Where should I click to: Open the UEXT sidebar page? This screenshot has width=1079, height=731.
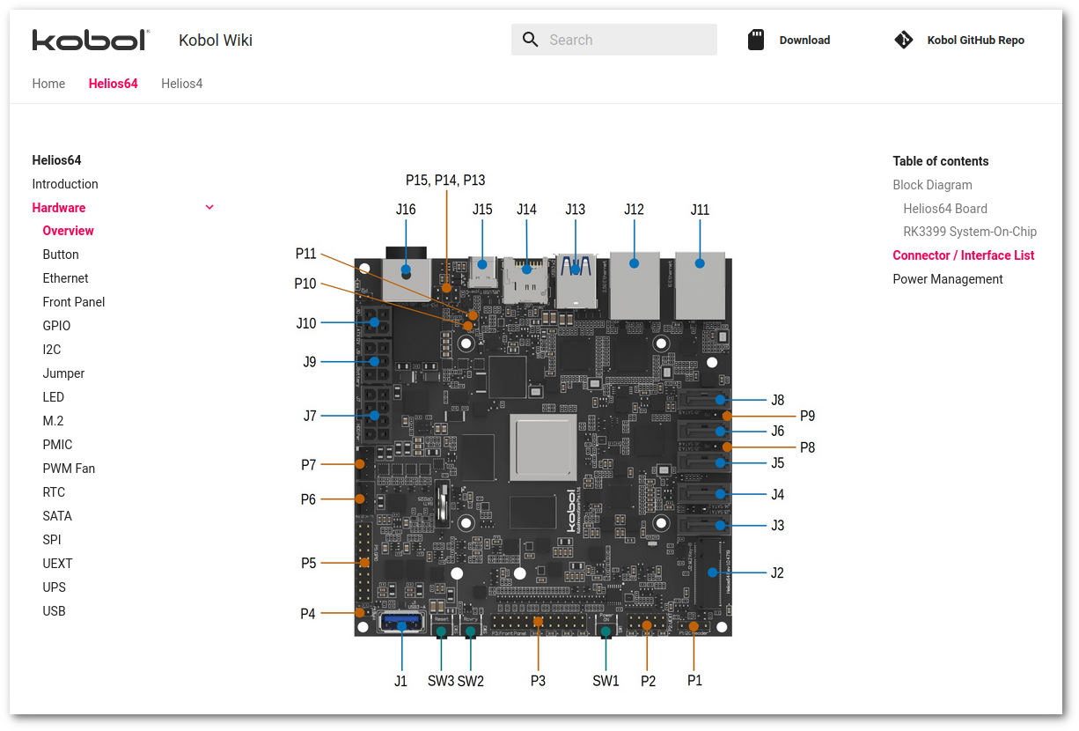coord(58,564)
